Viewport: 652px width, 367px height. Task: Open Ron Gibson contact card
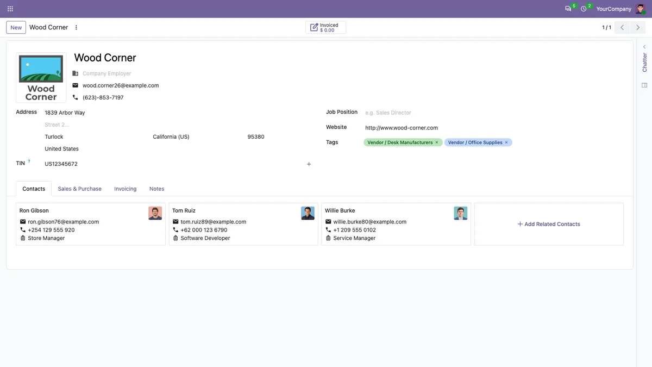click(91, 224)
